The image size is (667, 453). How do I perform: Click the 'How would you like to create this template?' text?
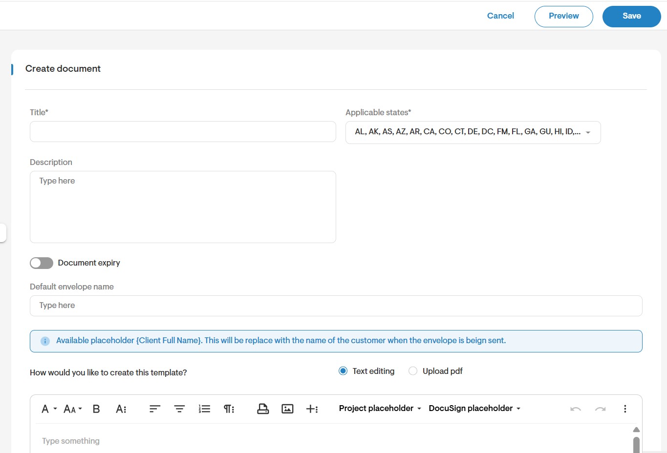click(x=108, y=372)
